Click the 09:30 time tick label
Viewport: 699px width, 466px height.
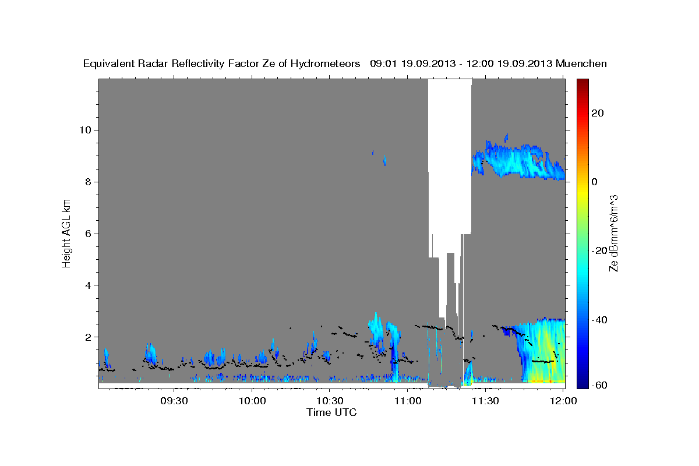tap(174, 401)
